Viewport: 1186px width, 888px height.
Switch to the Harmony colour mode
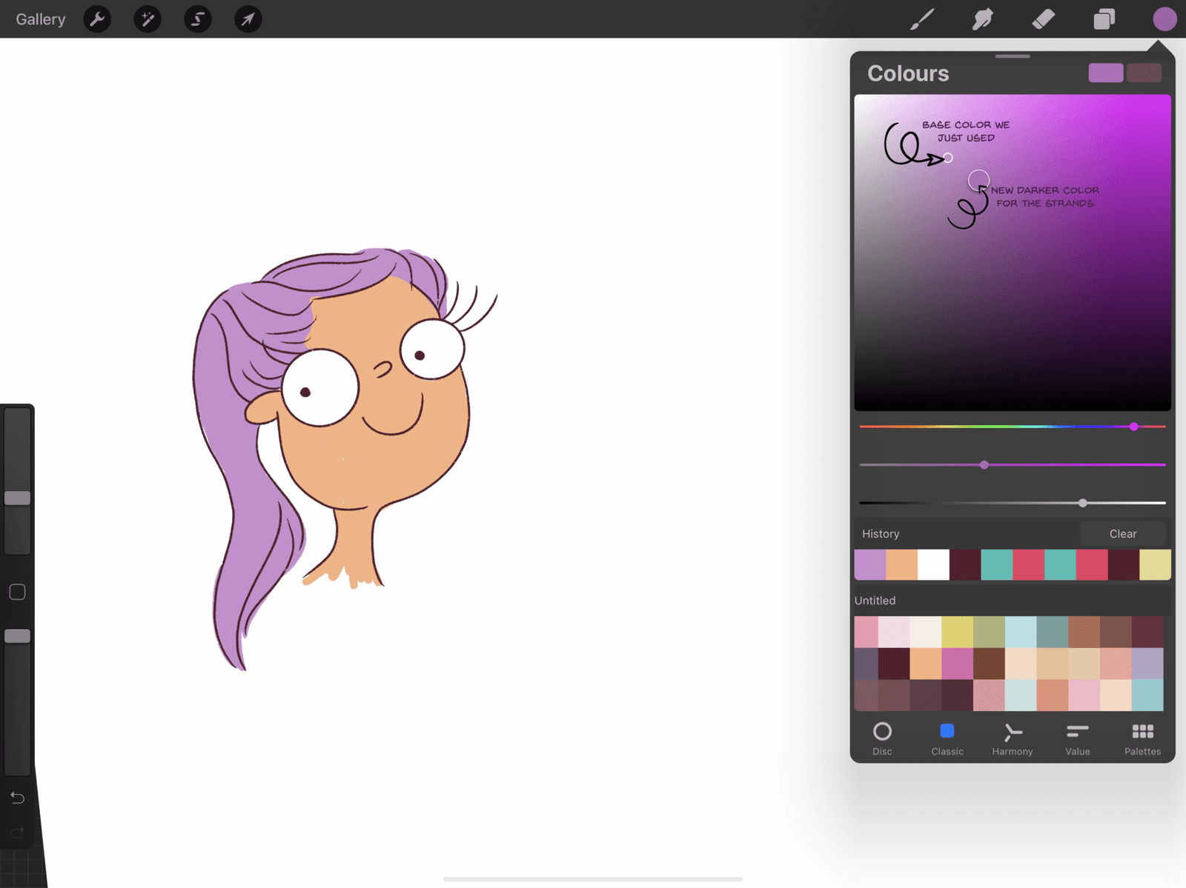point(1012,738)
